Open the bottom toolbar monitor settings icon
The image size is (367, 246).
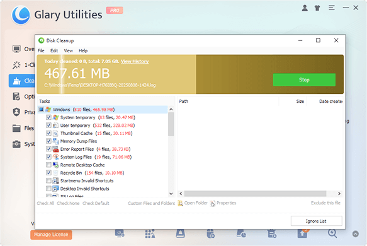tap(120, 233)
